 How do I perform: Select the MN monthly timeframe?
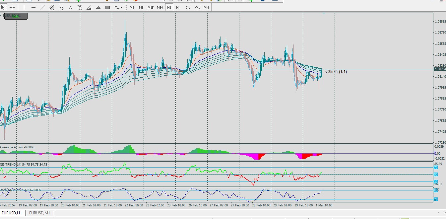point(206,7)
